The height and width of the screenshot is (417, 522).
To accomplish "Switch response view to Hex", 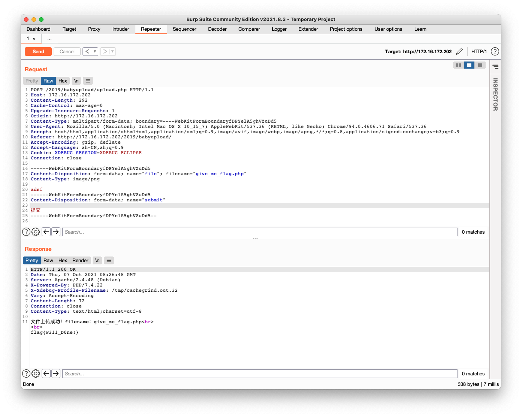I will (x=63, y=260).
